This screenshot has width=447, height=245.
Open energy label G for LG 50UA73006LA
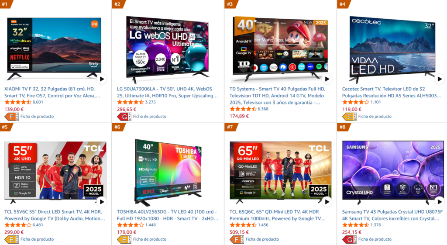pyautogui.click(x=124, y=117)
